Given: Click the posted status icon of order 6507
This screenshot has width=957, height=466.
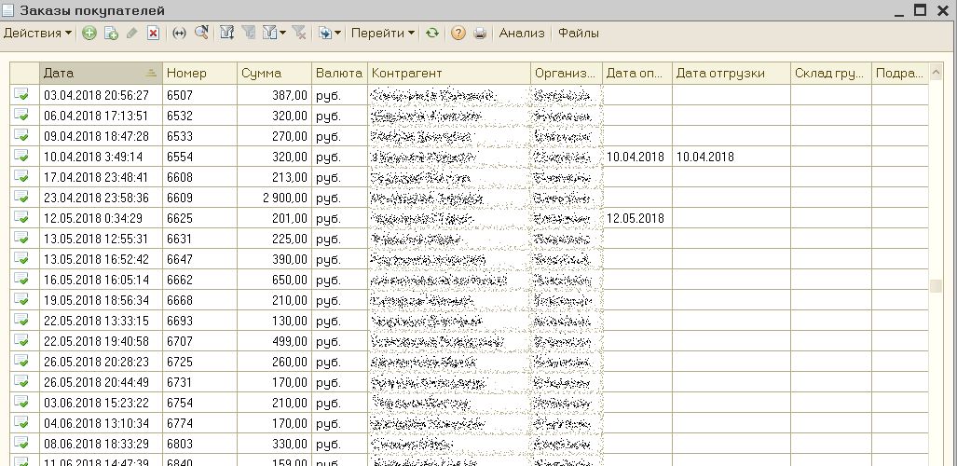Looking at the screenshot, I should pyautogui.click(x=21, y=95).
